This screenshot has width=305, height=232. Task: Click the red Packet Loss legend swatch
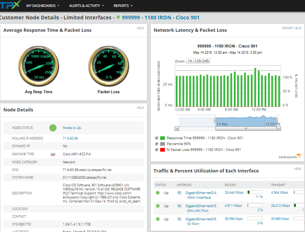pos(162,150)
